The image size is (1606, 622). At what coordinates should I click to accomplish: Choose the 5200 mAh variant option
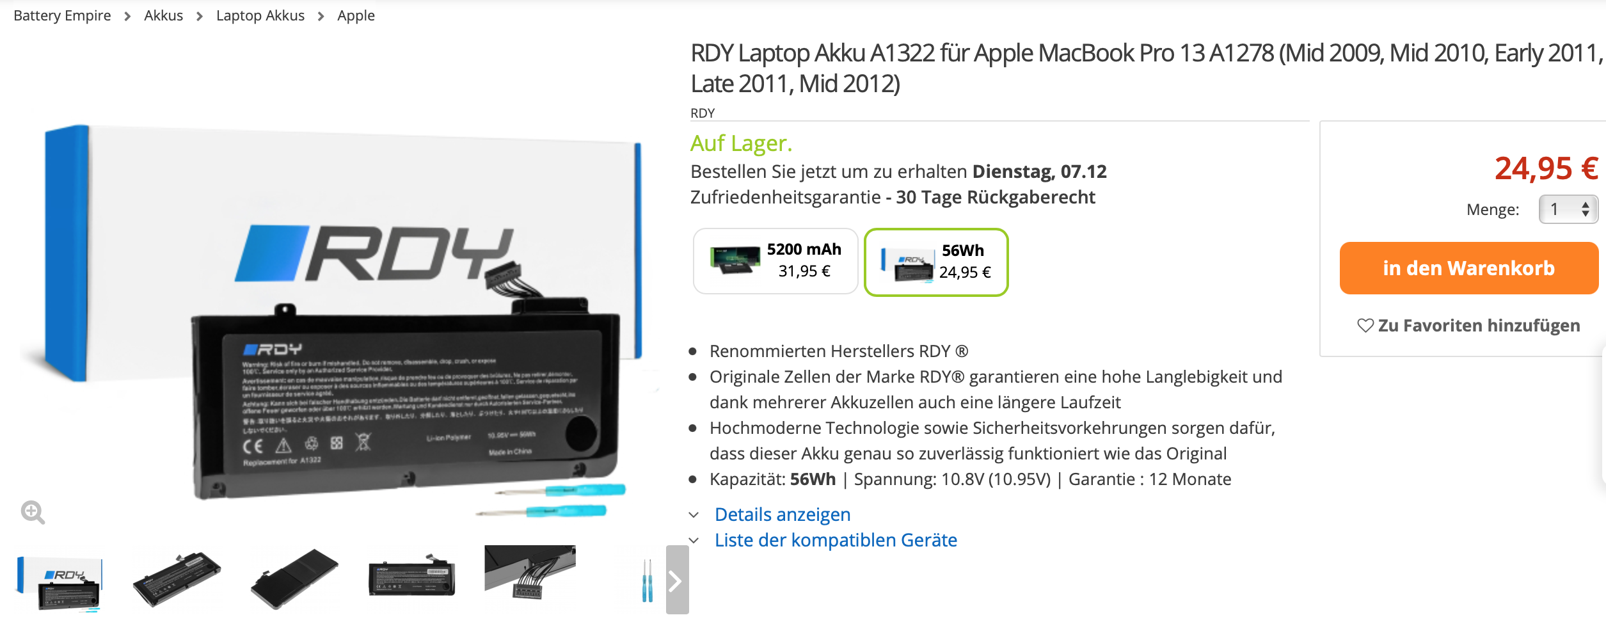click(775, 261)
